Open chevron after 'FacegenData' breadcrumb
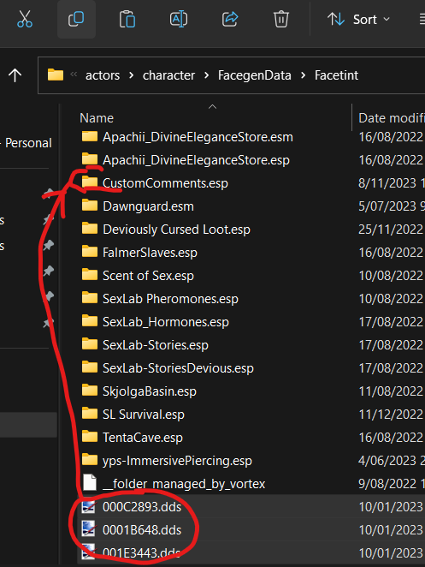The height and width of the screenshot is (567, 425). [303, 75]
